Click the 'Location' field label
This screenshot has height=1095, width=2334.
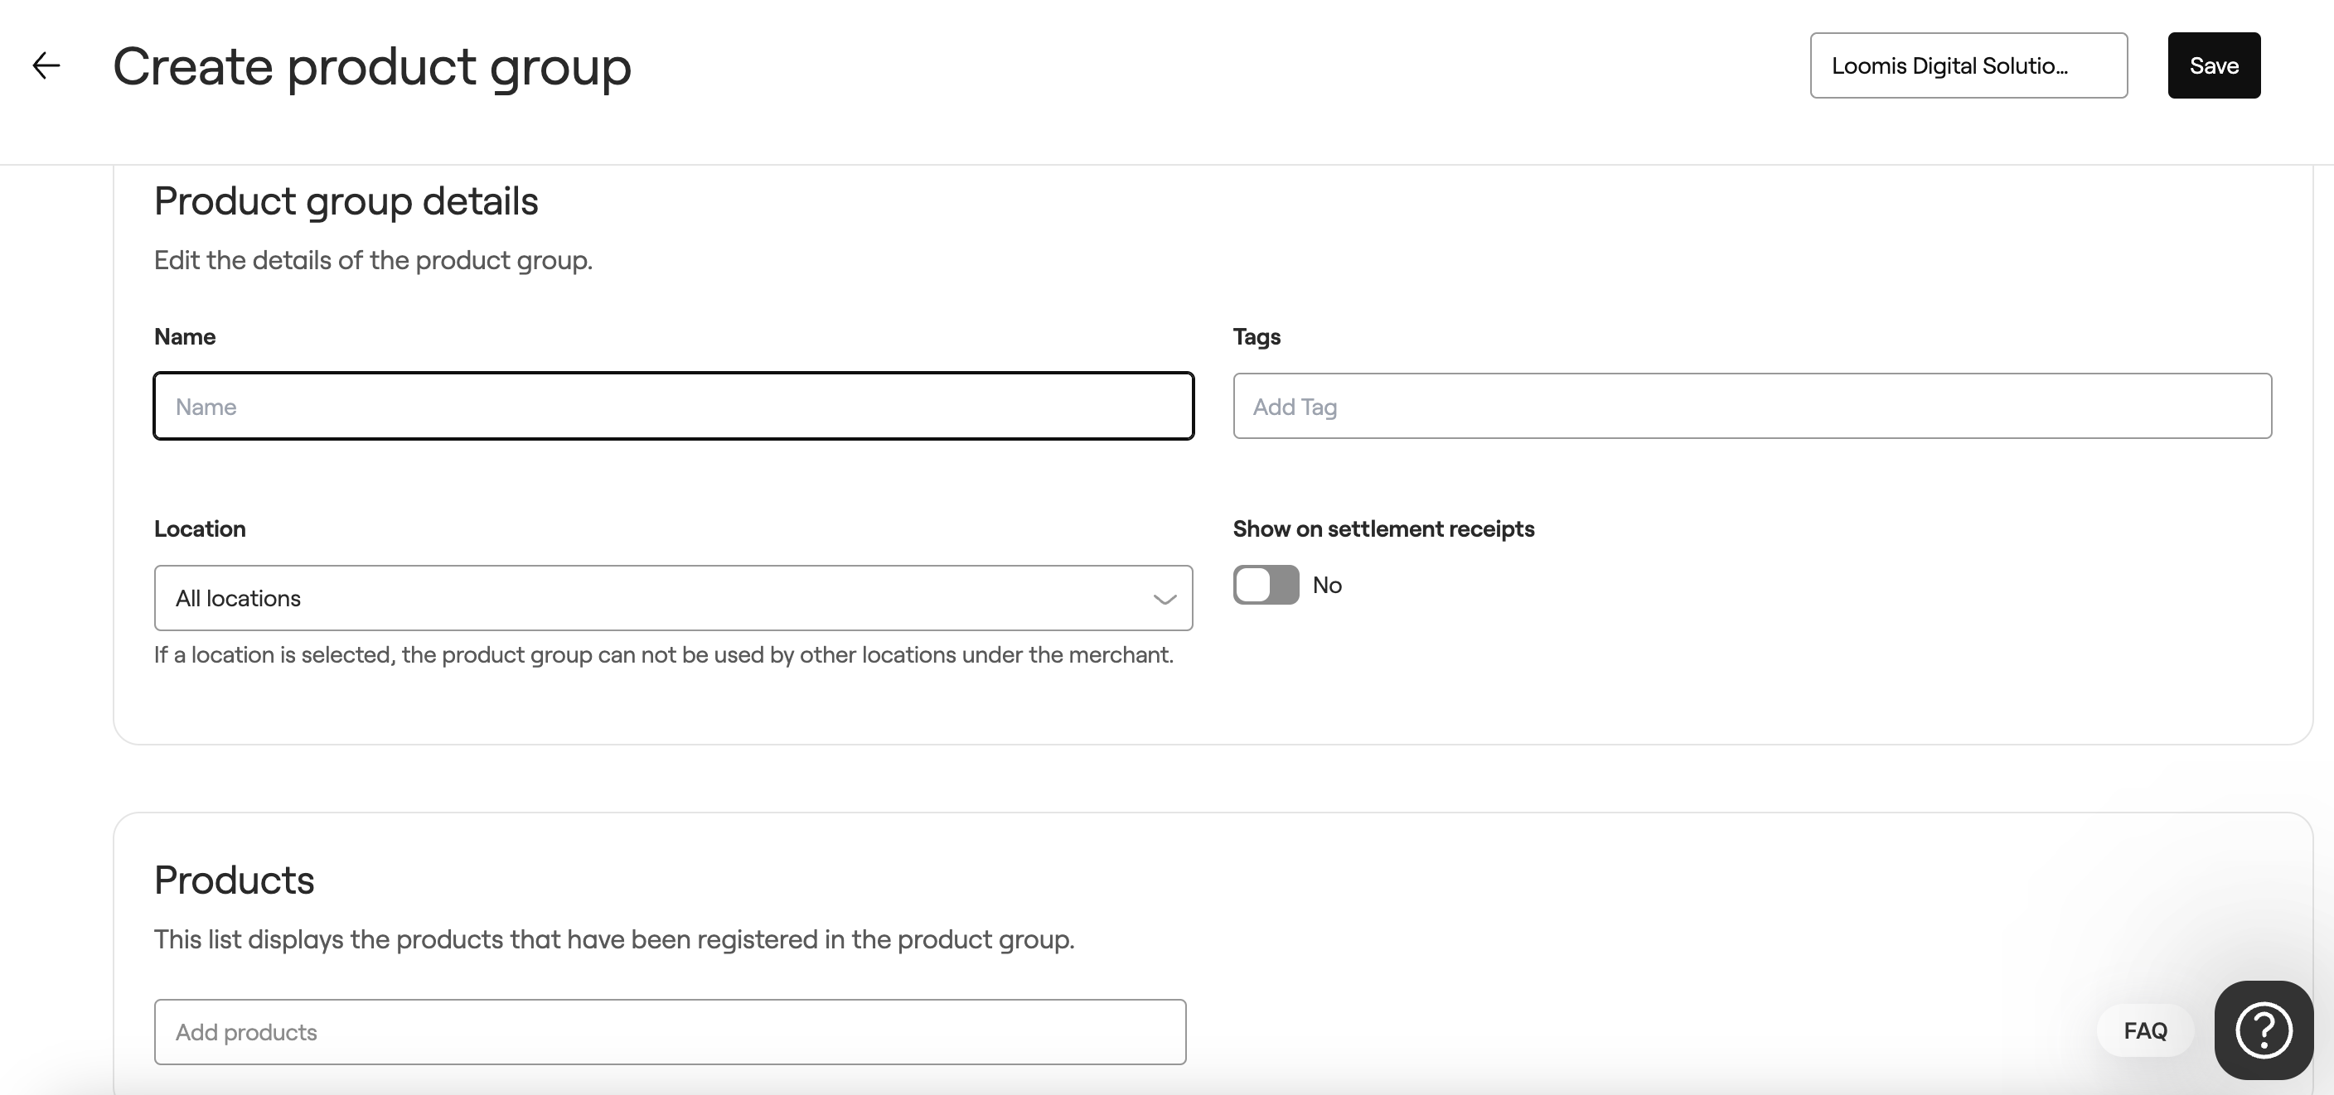(199, 529)
